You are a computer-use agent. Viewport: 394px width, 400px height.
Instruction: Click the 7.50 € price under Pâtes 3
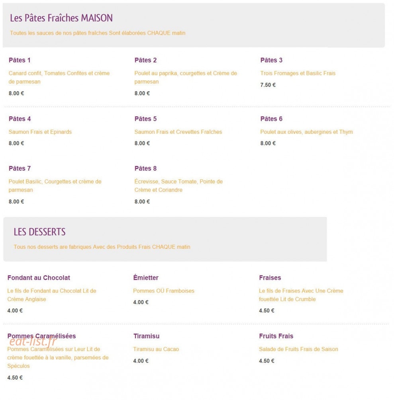tap(268, 85)
